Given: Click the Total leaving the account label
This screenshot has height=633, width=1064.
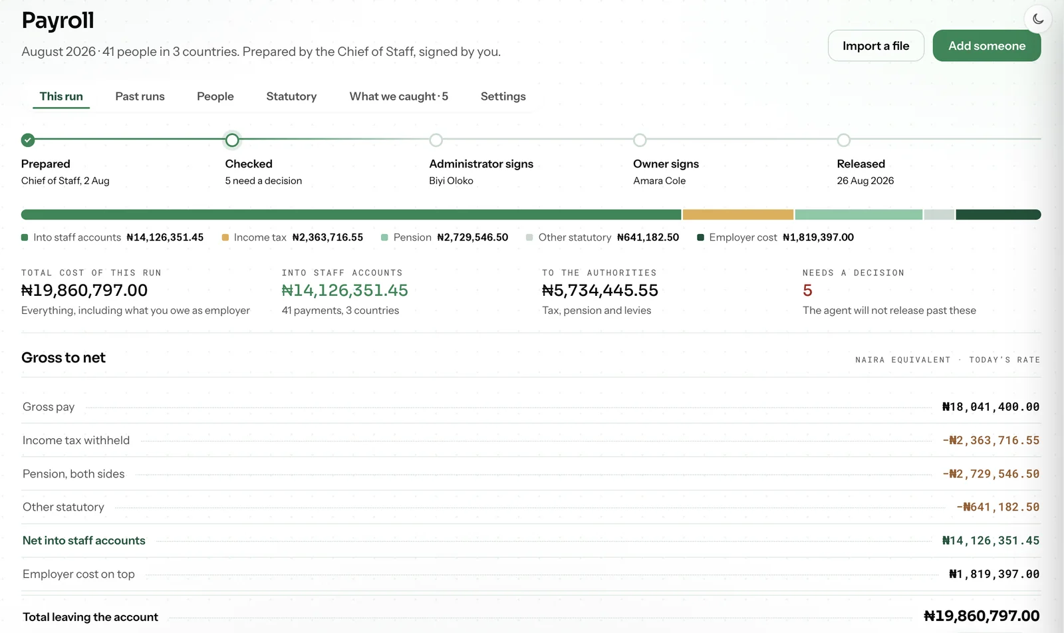Looking at the screenshot, I should (x=90, y=617).
